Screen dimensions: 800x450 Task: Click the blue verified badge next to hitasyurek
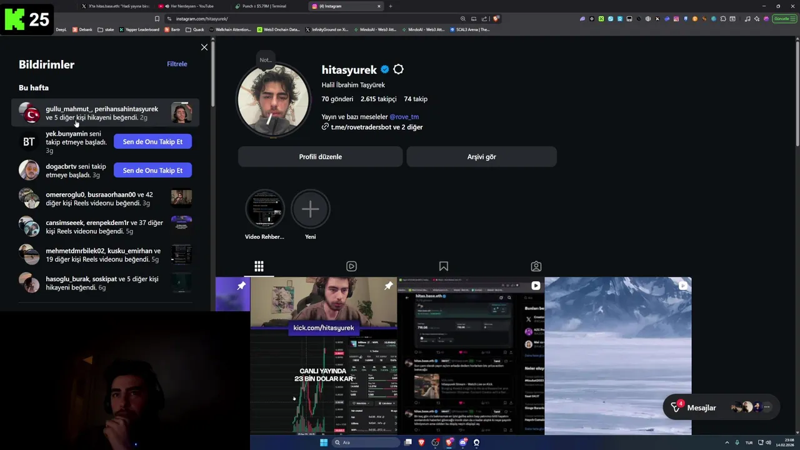pyautogui.click(x=385, y=69)
